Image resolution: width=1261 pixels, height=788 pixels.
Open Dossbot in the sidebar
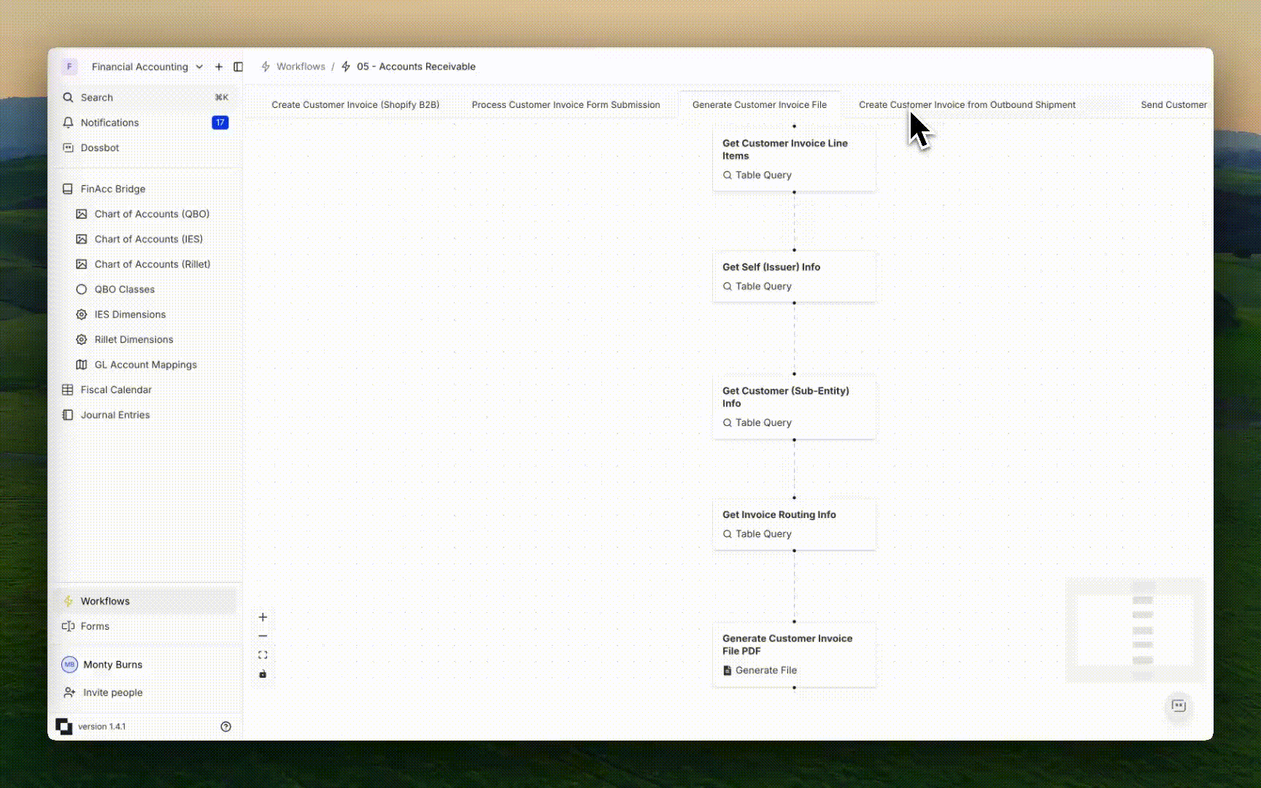100,148
